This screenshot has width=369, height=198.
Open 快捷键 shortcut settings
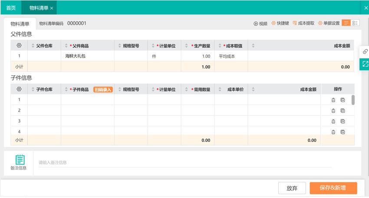273,23
